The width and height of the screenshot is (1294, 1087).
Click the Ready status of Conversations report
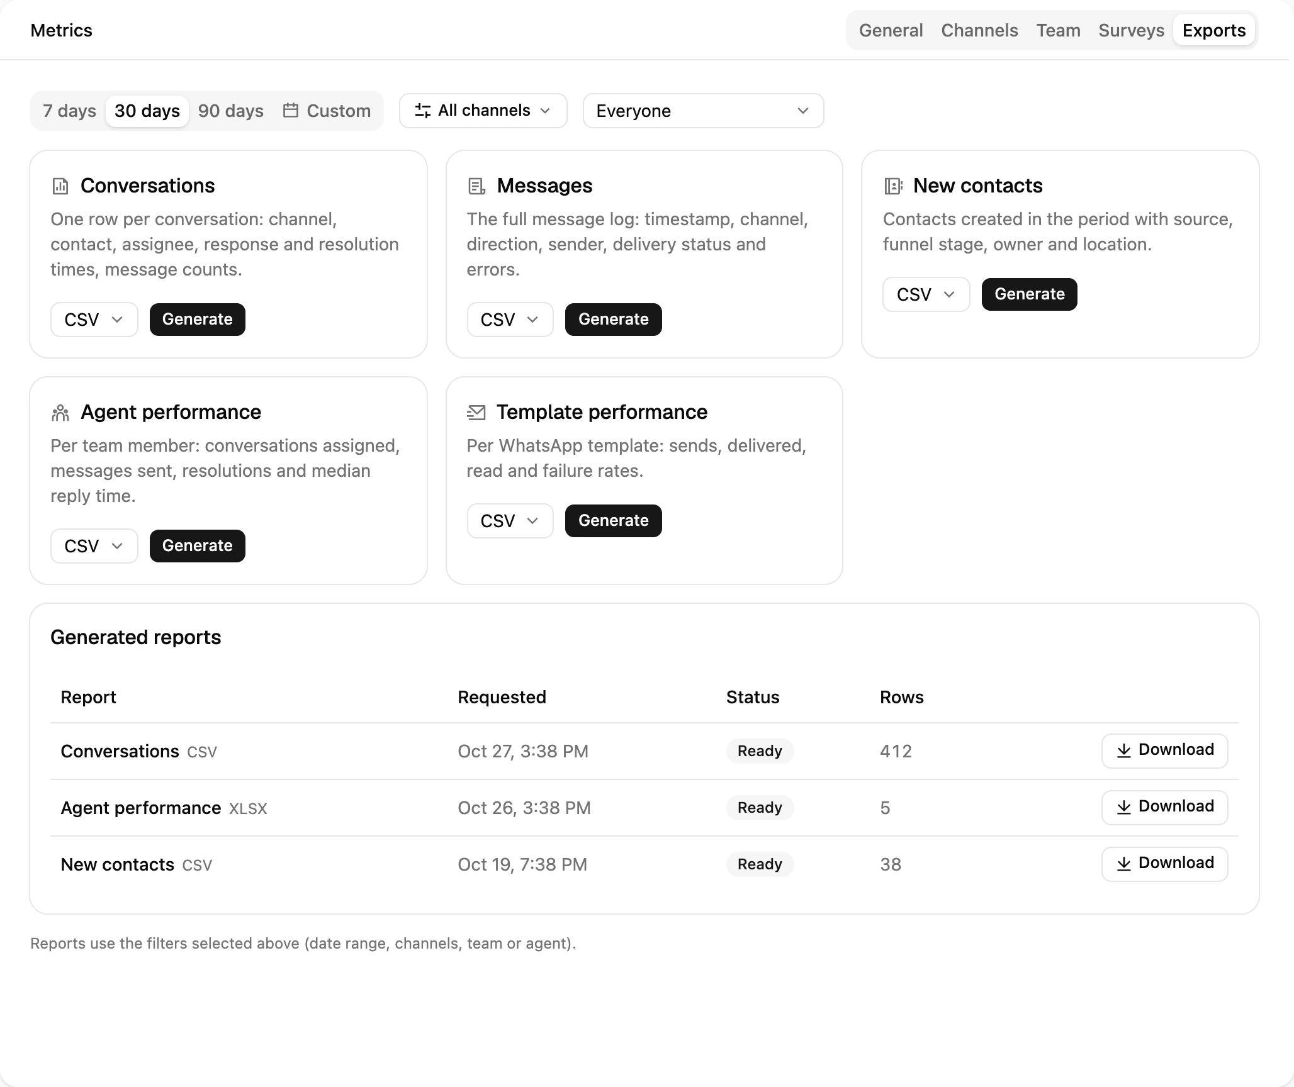760,751
